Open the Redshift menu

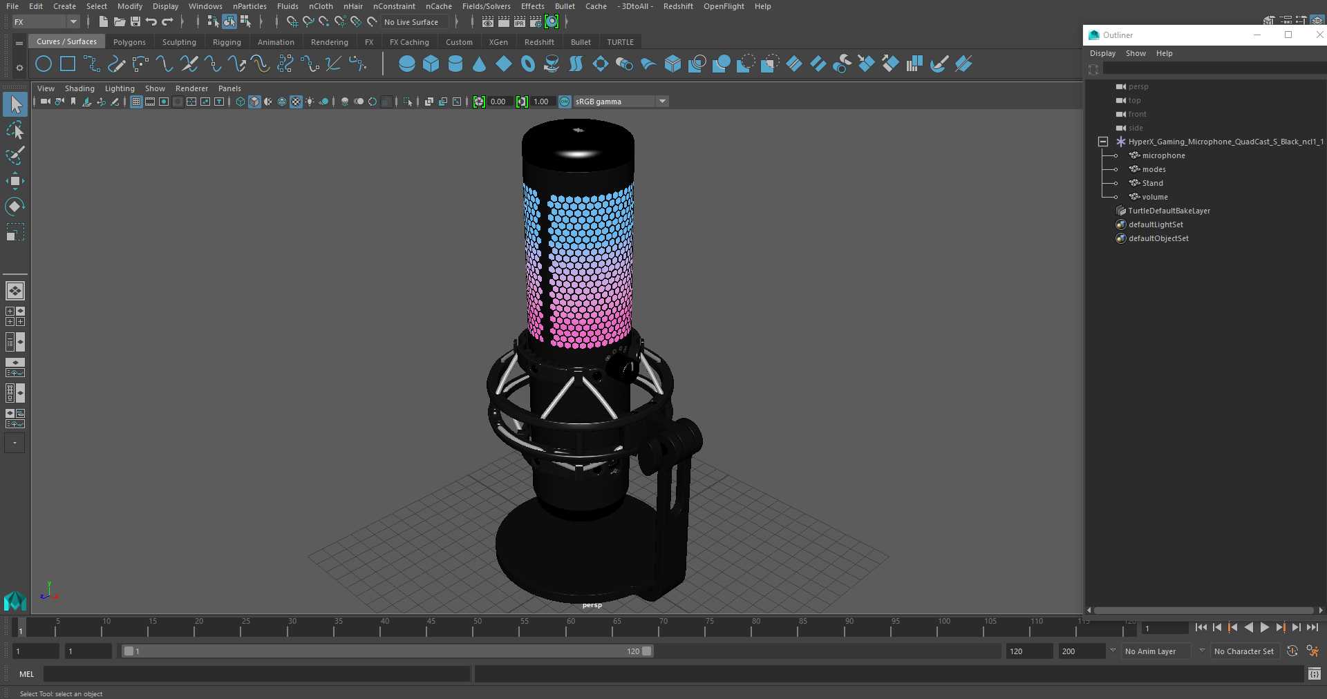(678, 6)
